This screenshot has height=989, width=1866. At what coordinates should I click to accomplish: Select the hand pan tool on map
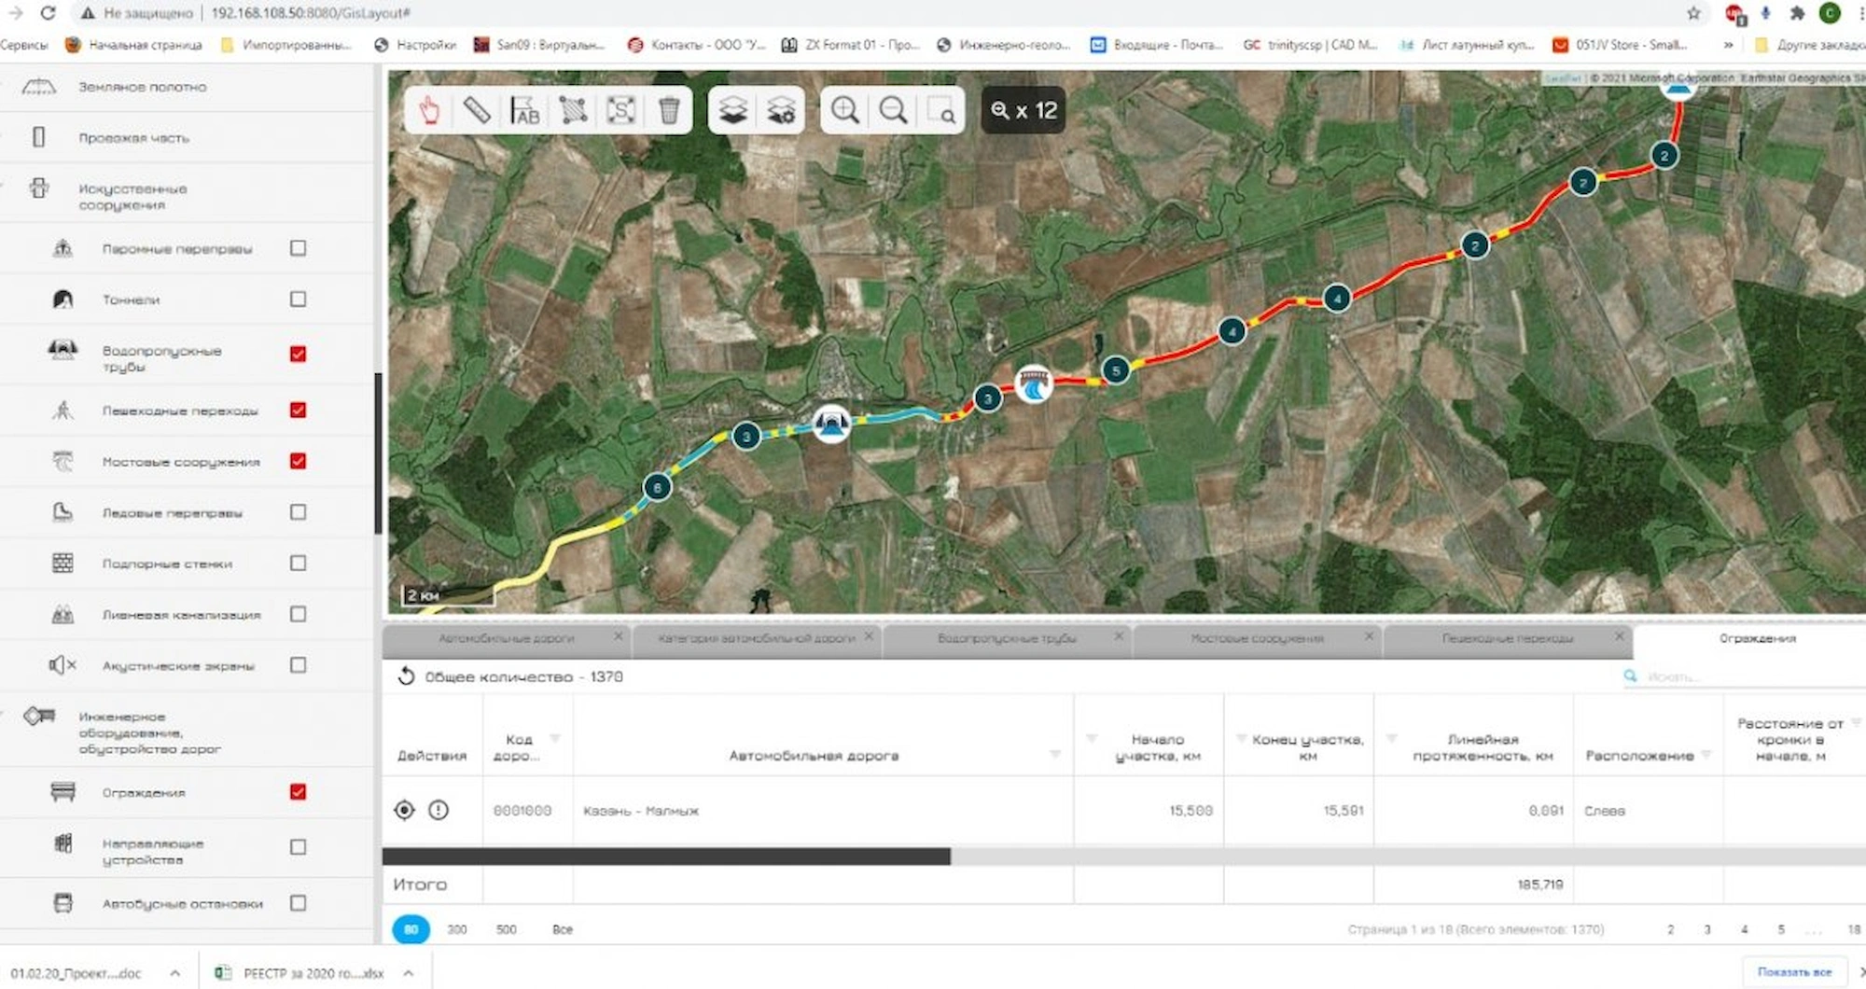pos(429,111)
